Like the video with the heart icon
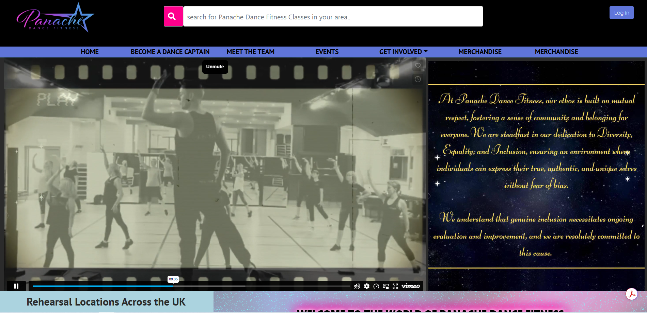This screenshot has height=313, width=647. (x=418, y=66)
